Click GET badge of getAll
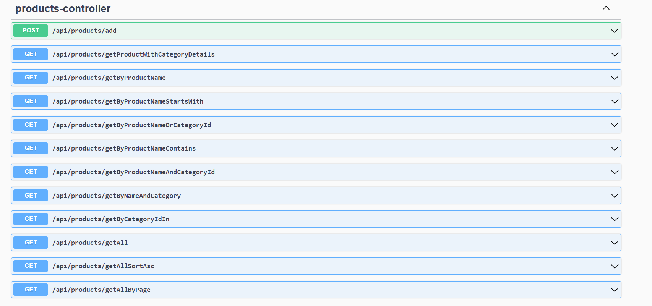652x306 pixels. (31, 243)
